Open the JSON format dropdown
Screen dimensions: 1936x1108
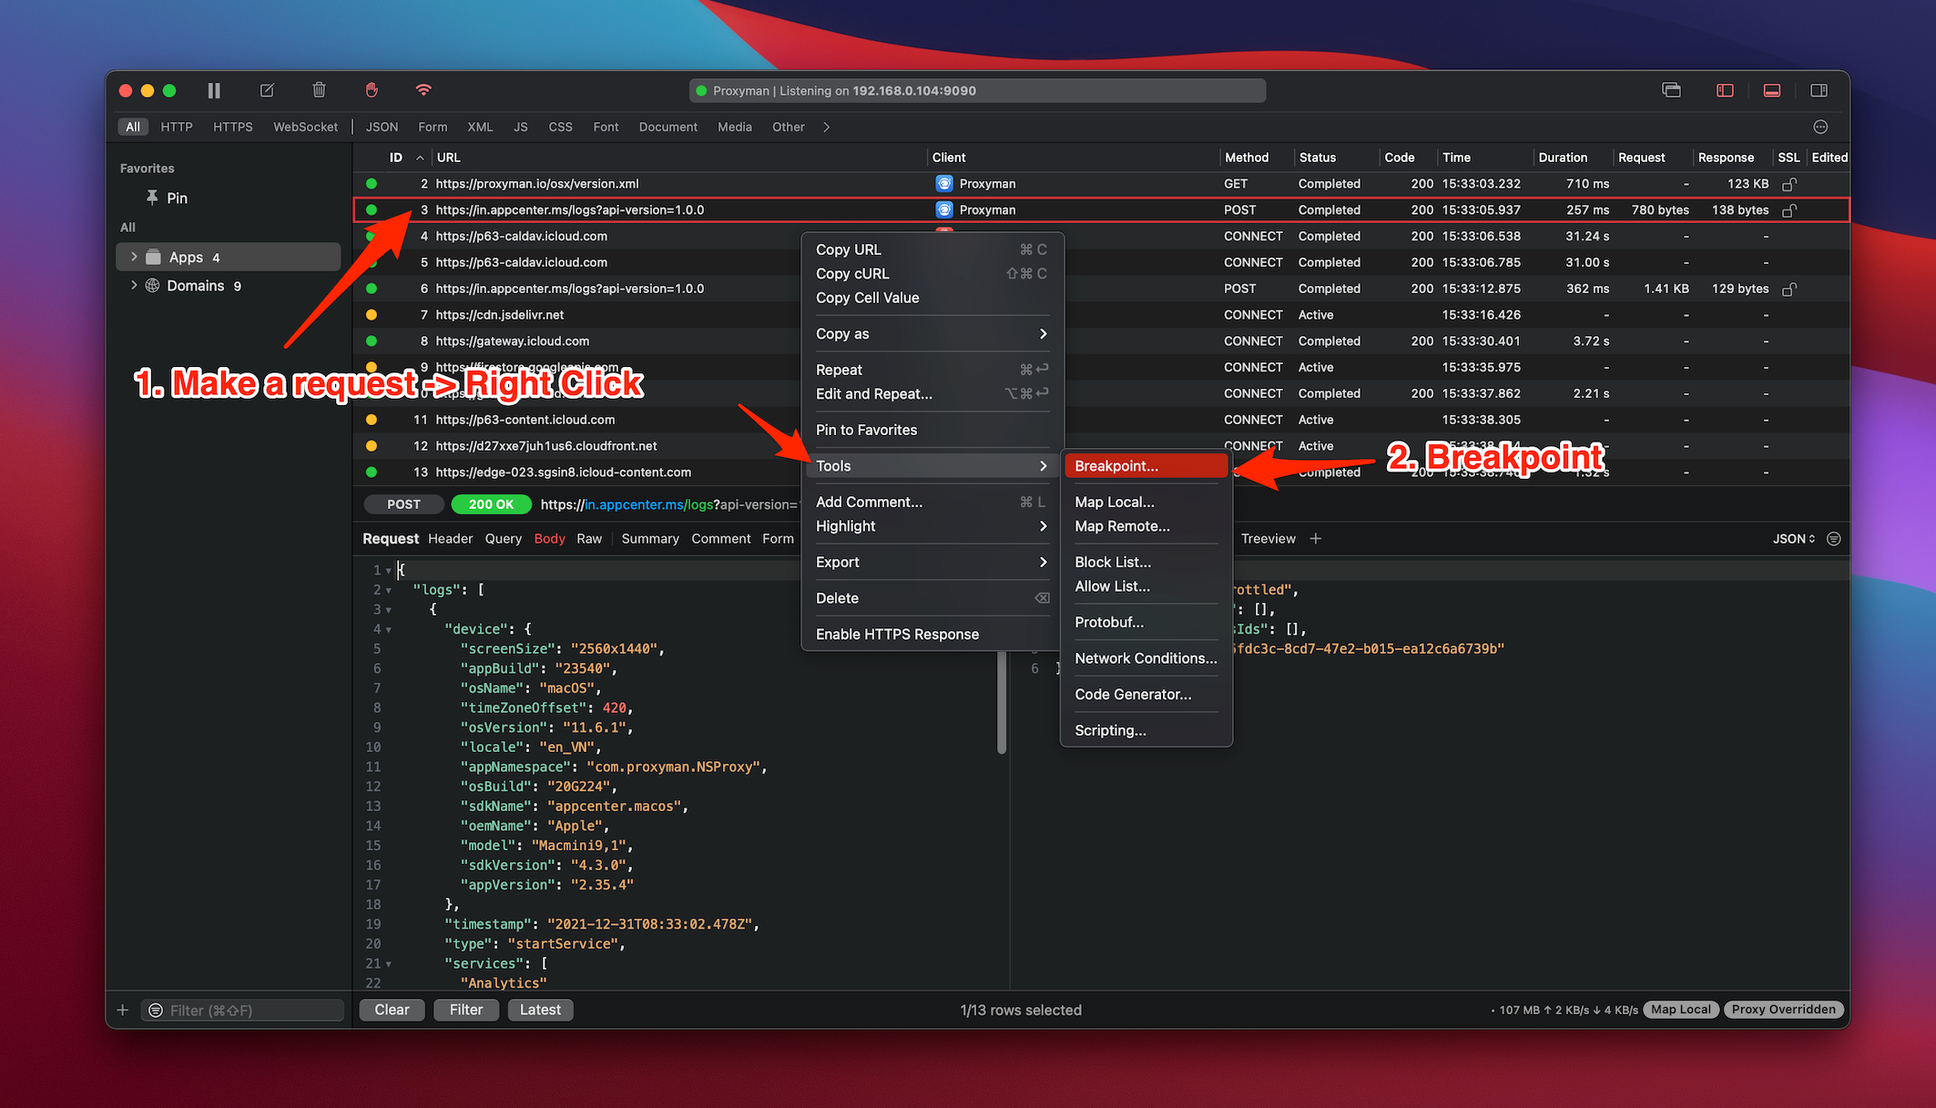click(x=1793, y=539)
